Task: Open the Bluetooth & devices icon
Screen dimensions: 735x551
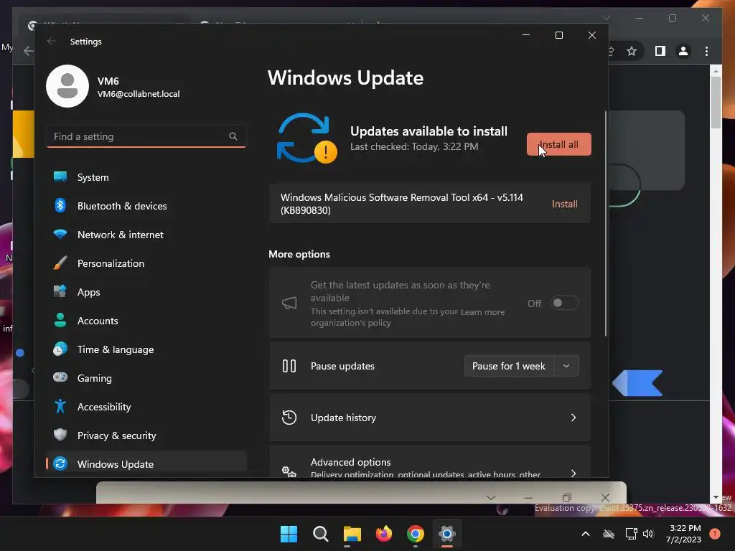Action: coord(60,205)
